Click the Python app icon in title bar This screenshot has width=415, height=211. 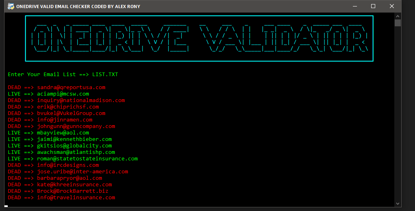tap(11, 6)
